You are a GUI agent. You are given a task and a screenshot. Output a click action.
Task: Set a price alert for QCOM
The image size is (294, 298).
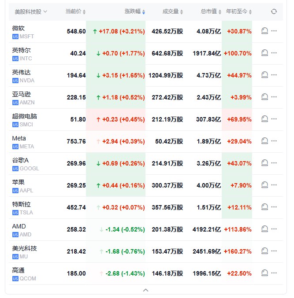click(264, 273)
